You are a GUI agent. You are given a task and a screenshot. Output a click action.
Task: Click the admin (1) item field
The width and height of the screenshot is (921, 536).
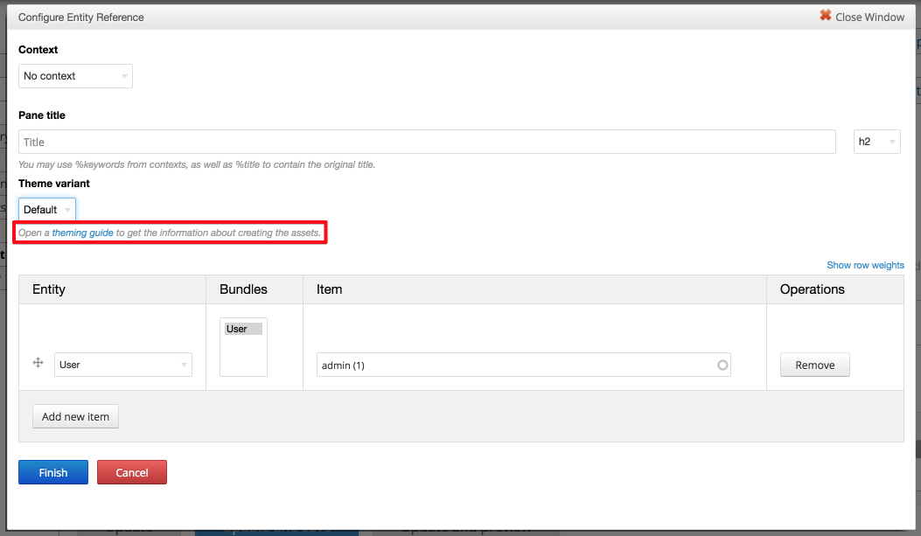tap(523, 365)
